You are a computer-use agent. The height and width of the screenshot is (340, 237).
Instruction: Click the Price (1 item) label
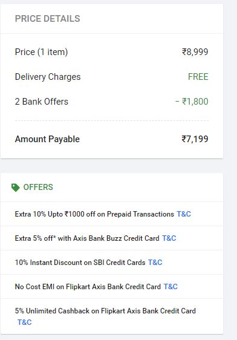click(x=41, y=52)
